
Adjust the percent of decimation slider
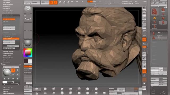tap(11, 34)
